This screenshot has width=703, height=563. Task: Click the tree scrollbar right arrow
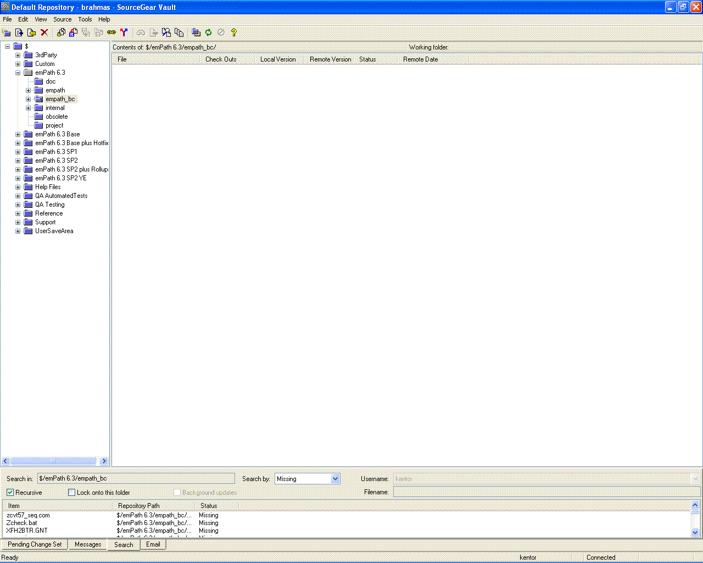pos(104,461)
